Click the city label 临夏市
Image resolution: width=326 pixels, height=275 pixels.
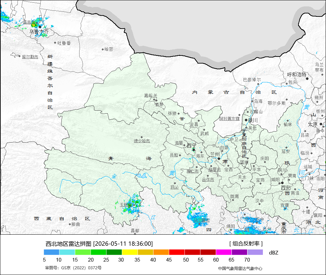(x=215, y=170)
